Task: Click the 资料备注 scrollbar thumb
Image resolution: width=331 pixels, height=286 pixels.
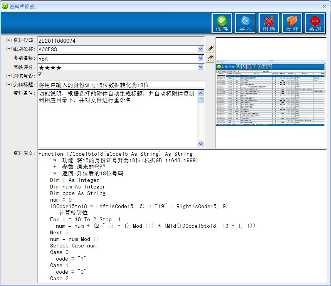Action: (200, 99)
